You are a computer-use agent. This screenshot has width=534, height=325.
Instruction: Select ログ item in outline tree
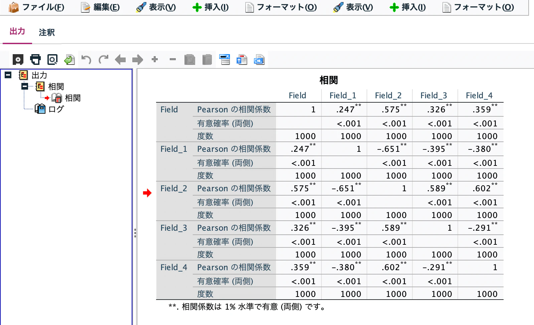point(56,109)
